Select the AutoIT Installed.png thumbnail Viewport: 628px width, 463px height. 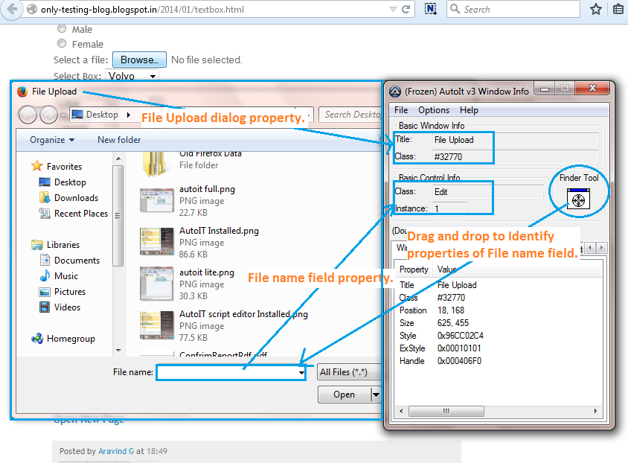coord(156,241)
